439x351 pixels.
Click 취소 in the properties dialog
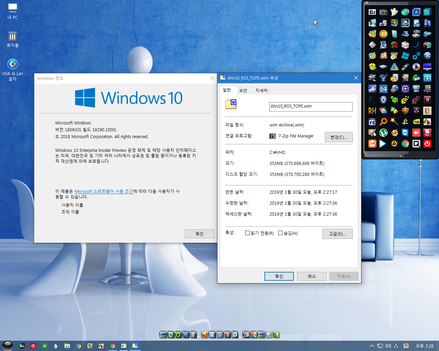pos(311,276)
